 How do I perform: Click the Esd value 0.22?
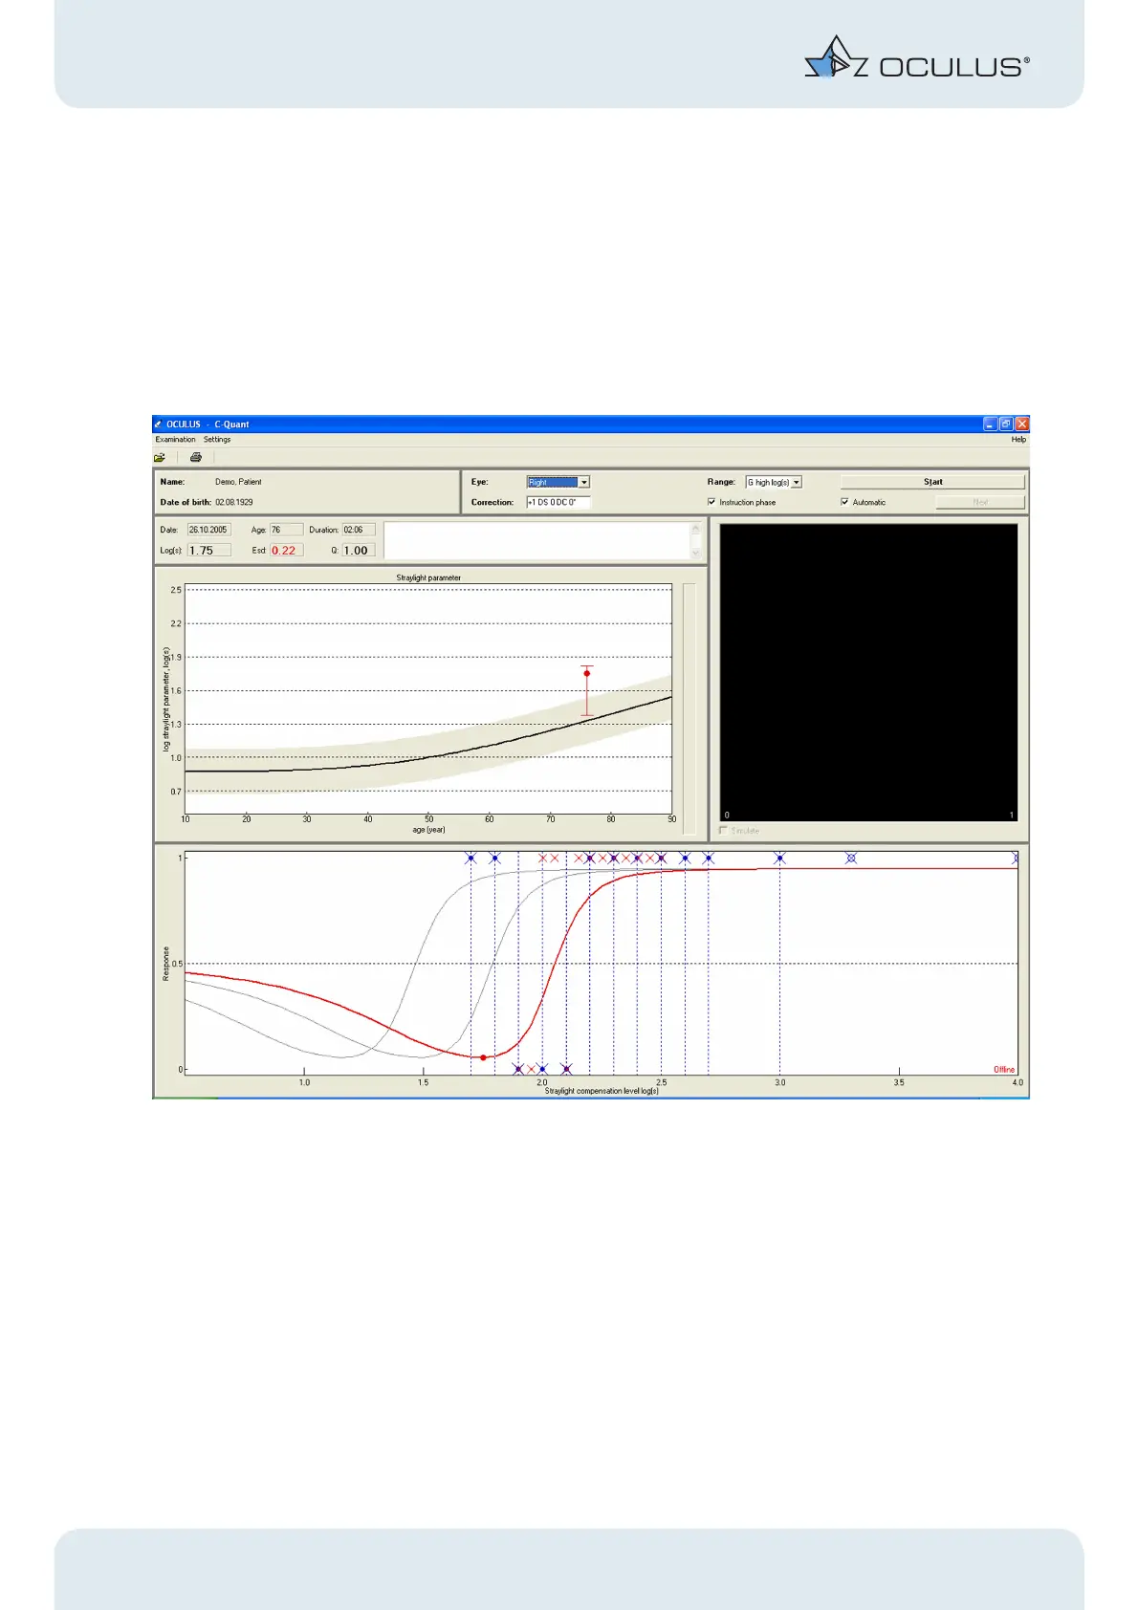pos(286,551)
